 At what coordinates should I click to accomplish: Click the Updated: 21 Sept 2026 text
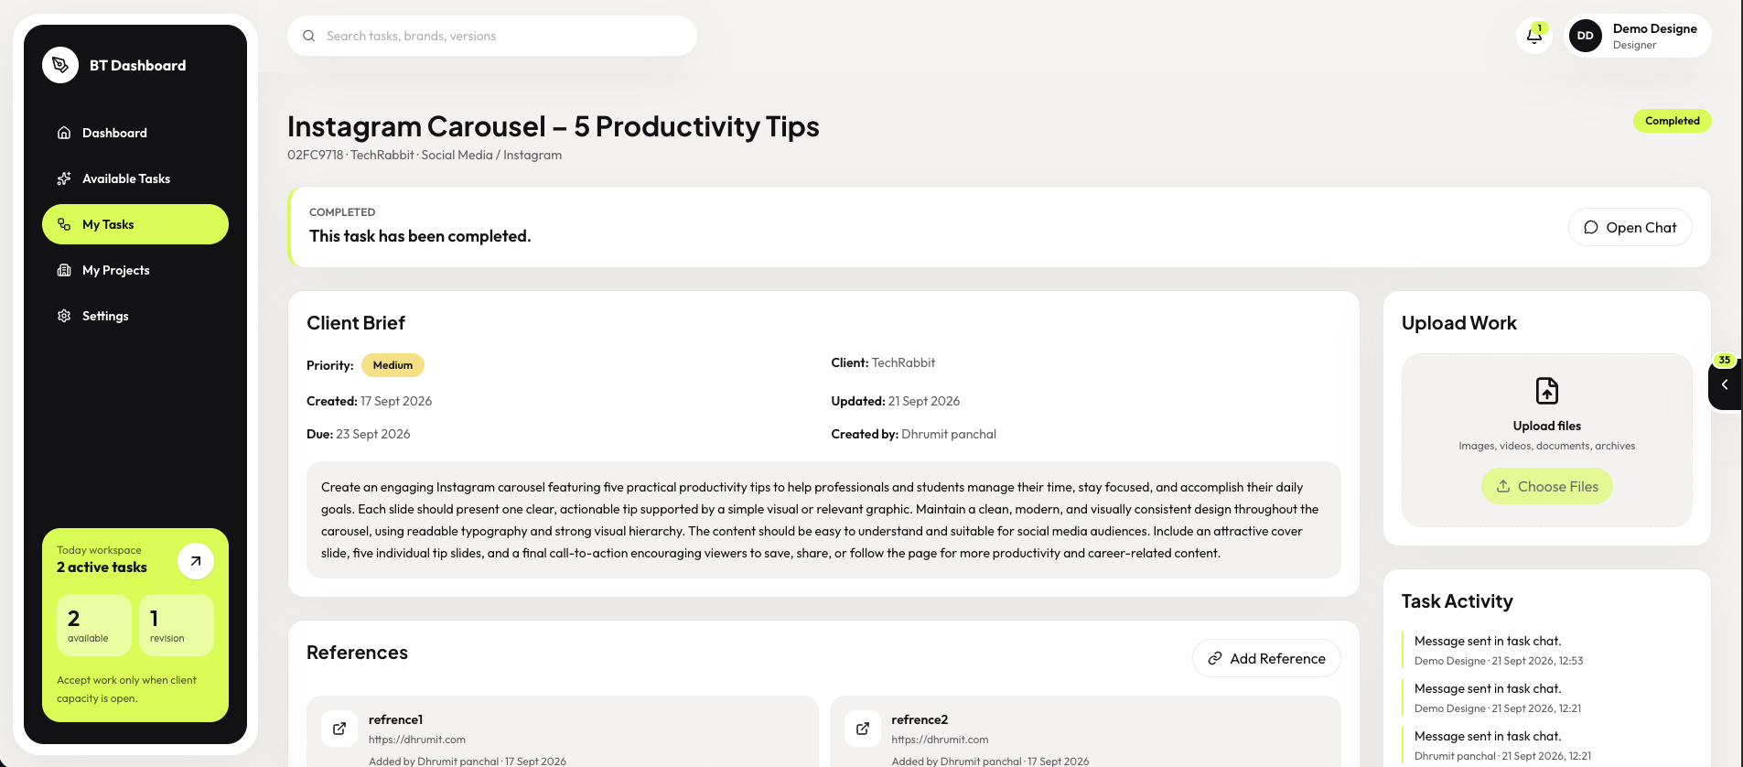tap(896, 401)
